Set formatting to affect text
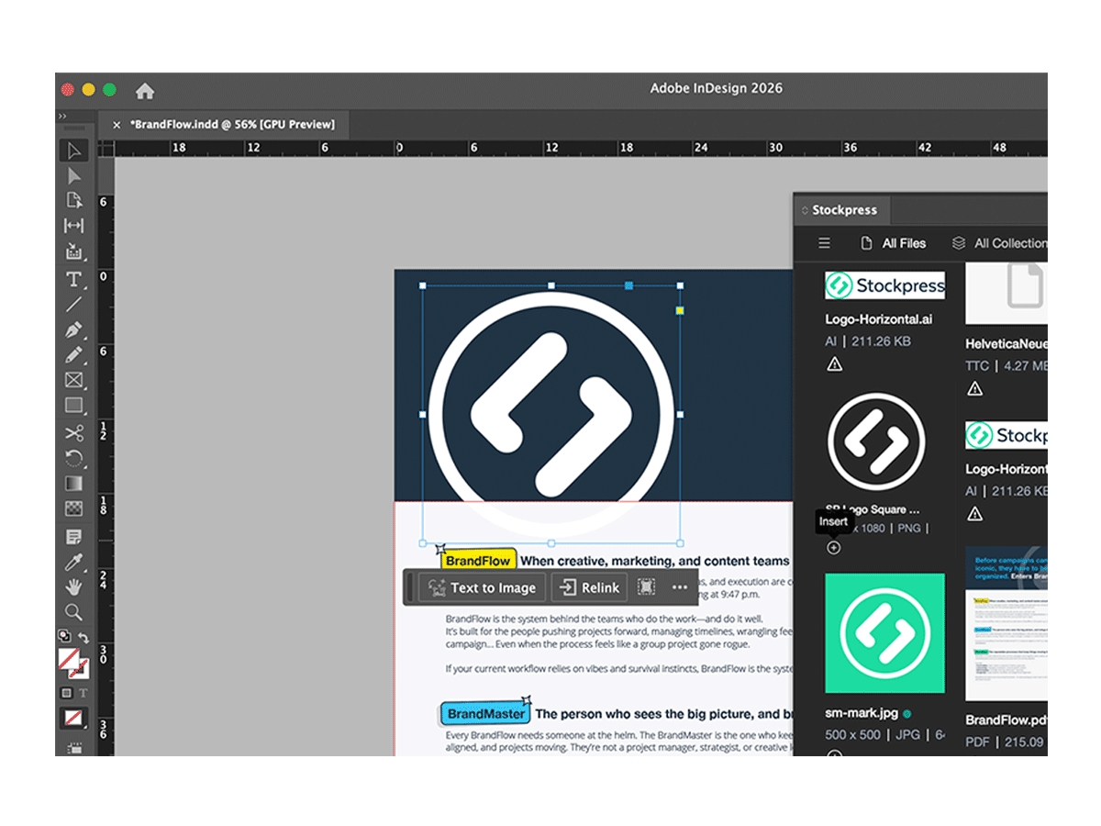The image size is (1101, 826). 83,693
